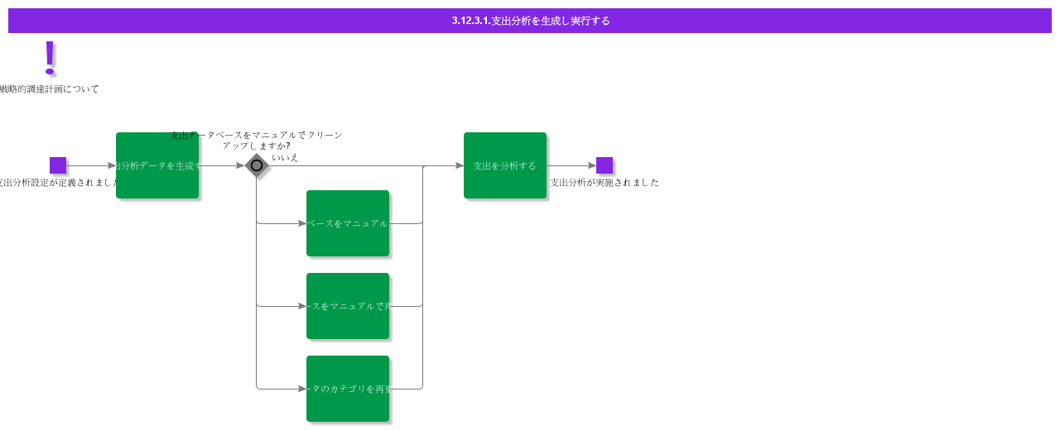Select the スをマニュアルで green task box
The image size is (1060, 430).
point(348,306)
